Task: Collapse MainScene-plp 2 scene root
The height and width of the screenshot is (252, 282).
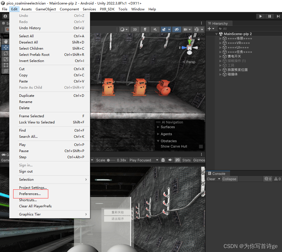Action: pyautogui.click(x=217, y=34)
